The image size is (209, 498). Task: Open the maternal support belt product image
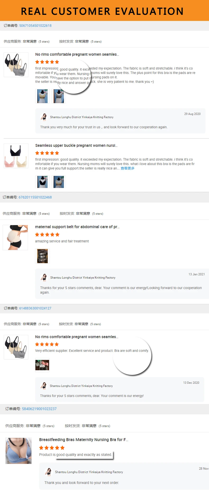[15, 237]
